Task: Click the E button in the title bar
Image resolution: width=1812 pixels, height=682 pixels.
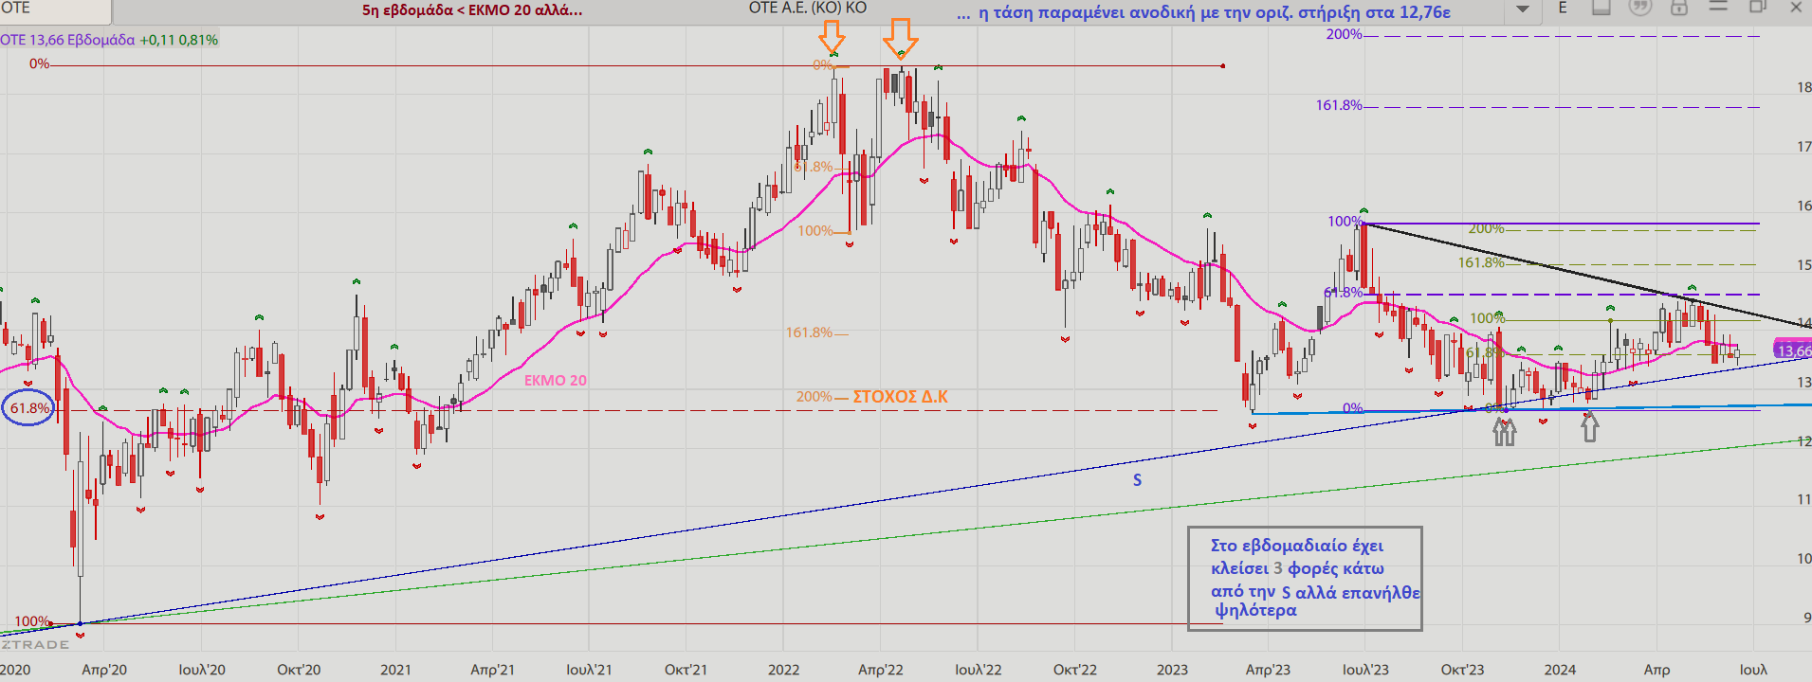Action: tap(1563, 8)
